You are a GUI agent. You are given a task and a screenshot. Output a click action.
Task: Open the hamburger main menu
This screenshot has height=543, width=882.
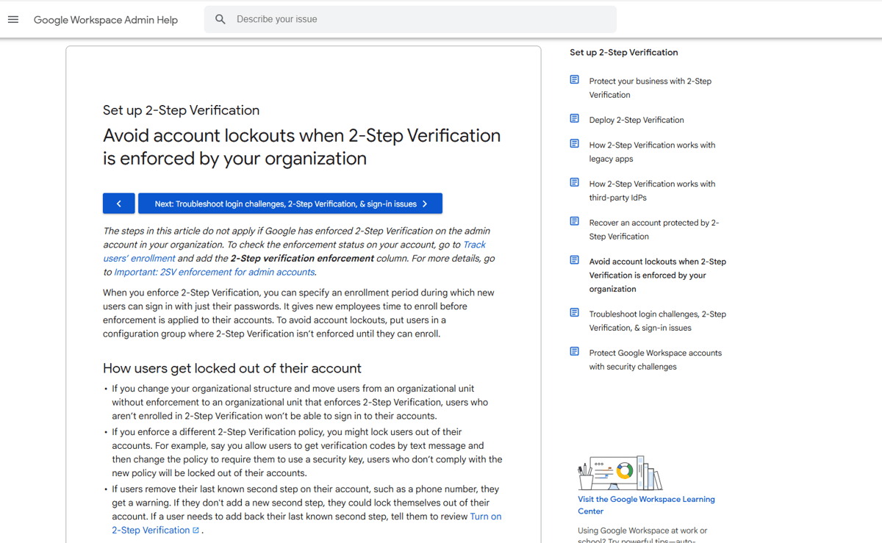(x=13, y=20)
